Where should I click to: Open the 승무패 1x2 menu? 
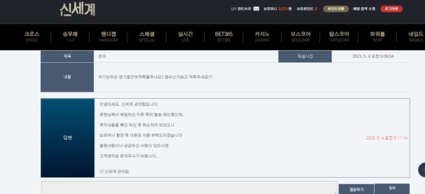[70, 37]
